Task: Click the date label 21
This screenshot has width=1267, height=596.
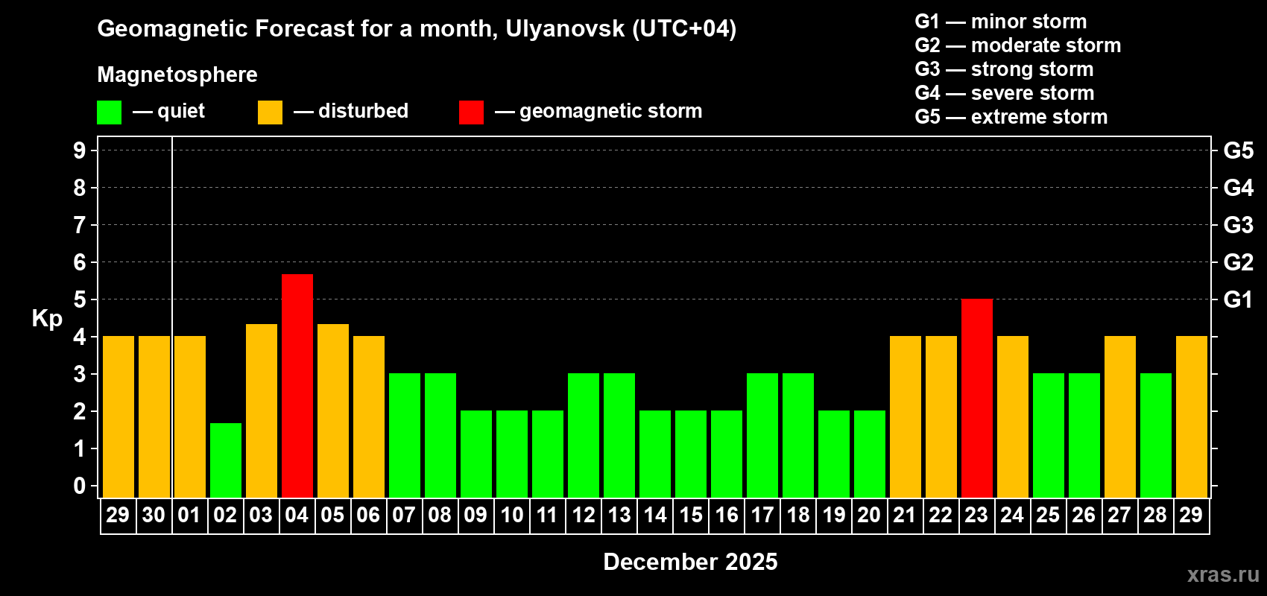Action: pyautogui.click(x=905, y=515)
